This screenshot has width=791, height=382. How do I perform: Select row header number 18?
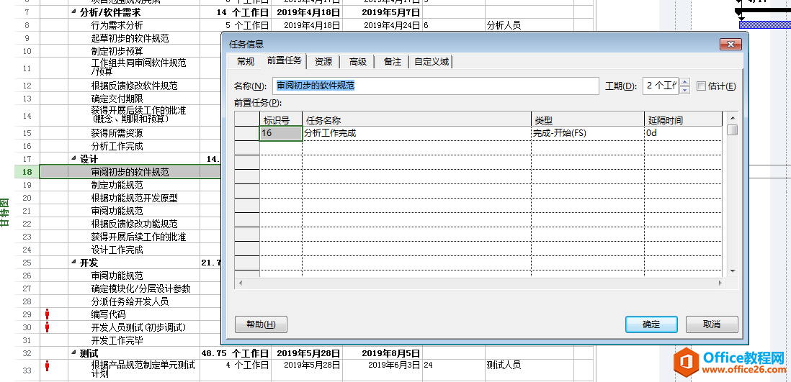click(x=27, y=172)
